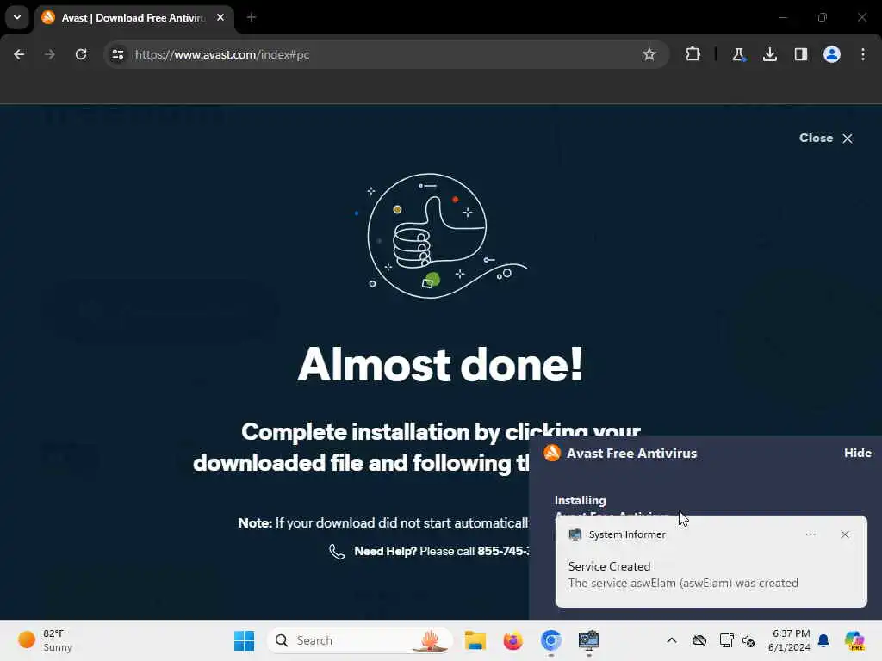Screen dimensions: 882x661
Task: Open System Informer notification options
Action: pos(811,534)
